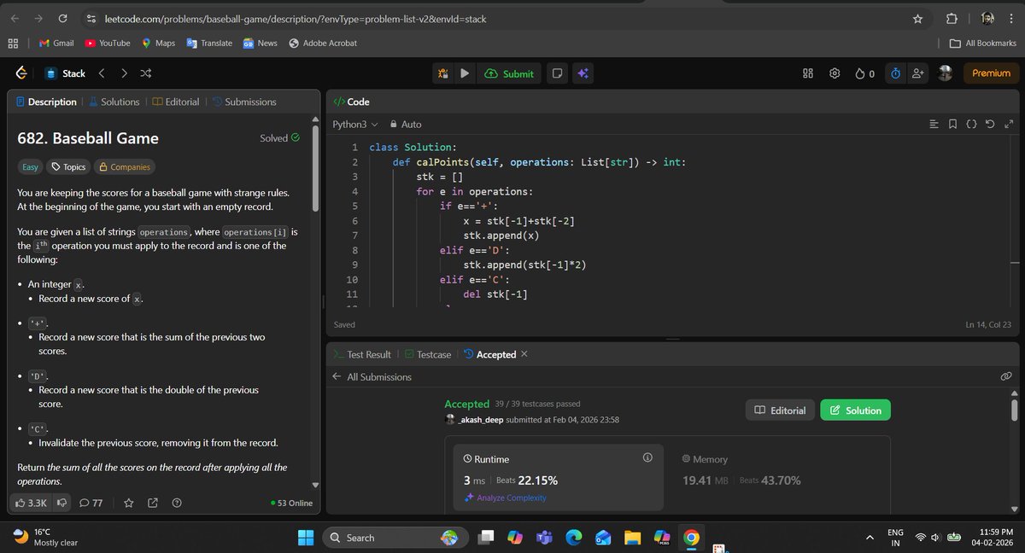Open the YouTube bookmark
This screenshot has width=1025, height=553.
coord(108,43)
